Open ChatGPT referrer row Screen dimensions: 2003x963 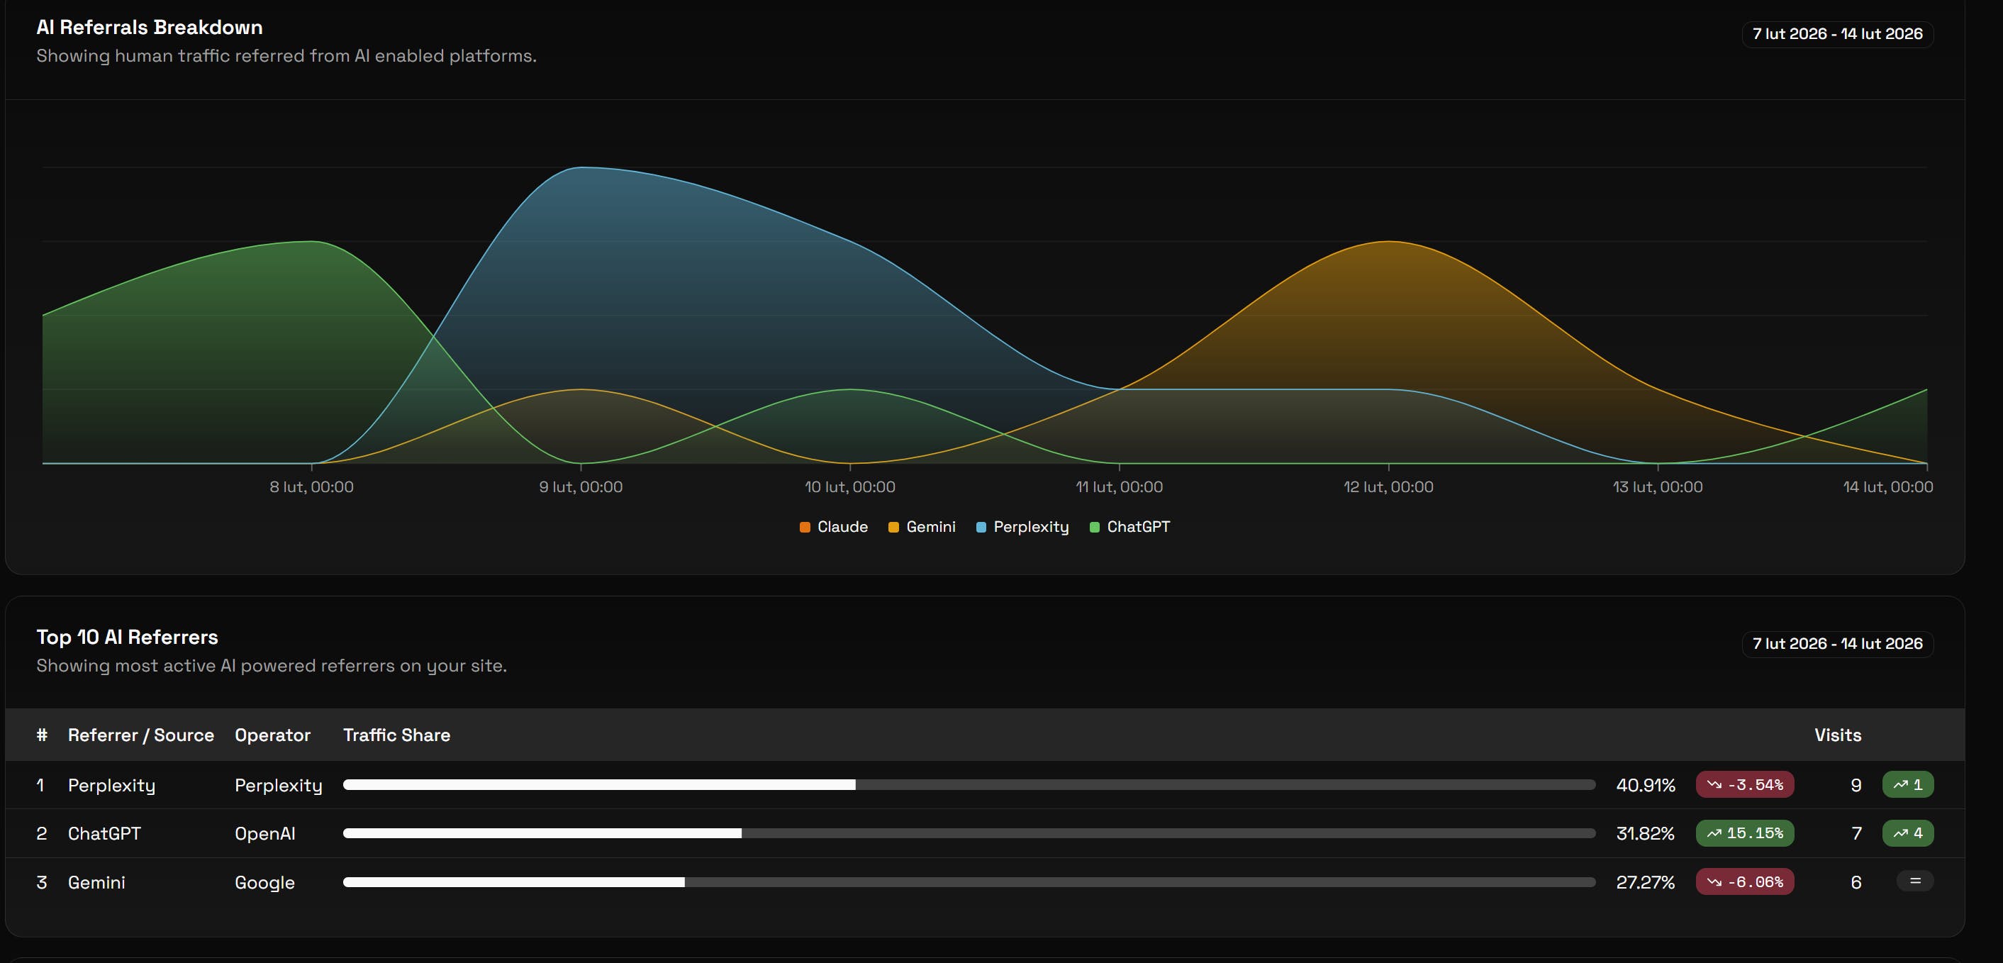coord(104,834)
